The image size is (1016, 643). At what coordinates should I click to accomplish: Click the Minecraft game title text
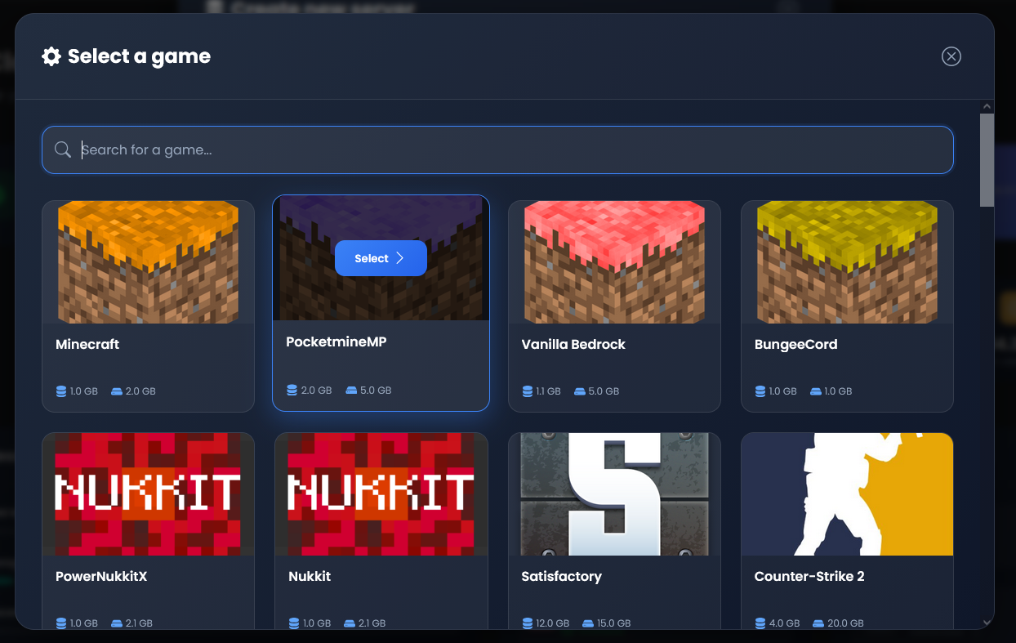pos(87,344)
